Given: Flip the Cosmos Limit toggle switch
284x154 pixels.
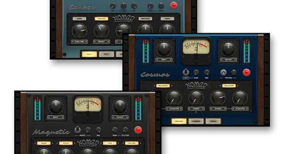Looking at the screenshot, I should coord(185,72).
